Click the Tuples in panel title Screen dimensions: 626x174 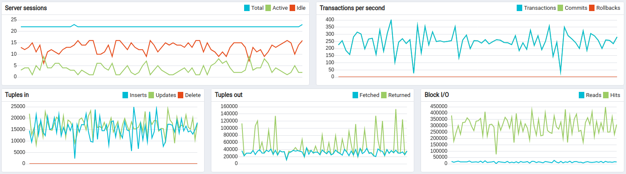17,95
